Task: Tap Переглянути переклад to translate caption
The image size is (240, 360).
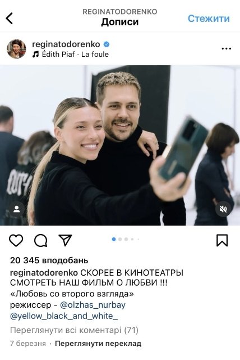Action: click(98, 344)
